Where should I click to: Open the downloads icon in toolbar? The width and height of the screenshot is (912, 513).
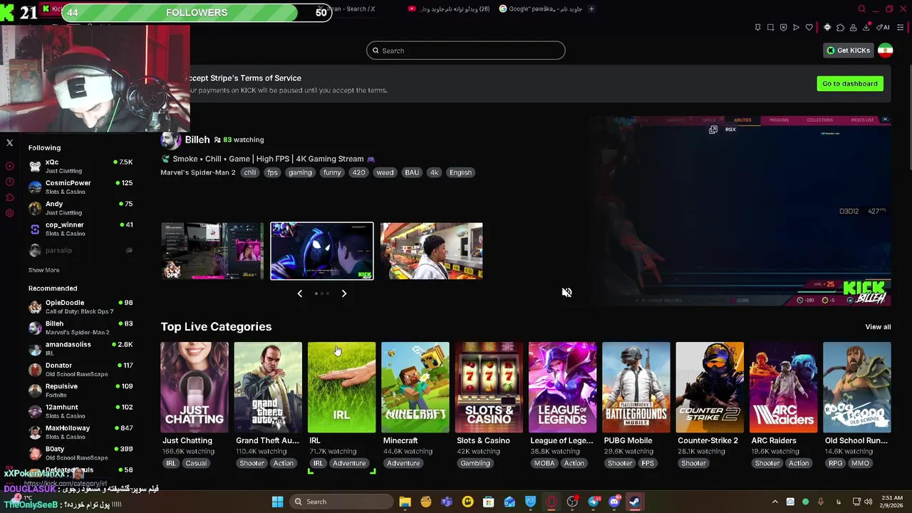tap(866, 27)
